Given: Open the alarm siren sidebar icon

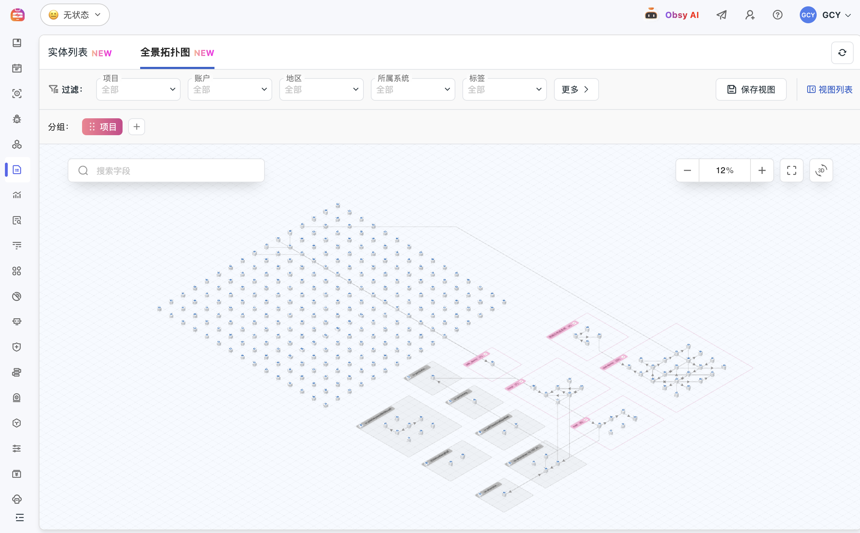Looking at the screenshot, I should click(x=17, y=397).
